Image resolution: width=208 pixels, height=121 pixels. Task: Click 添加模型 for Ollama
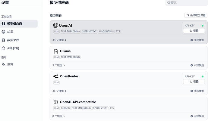tap(197, 65)
